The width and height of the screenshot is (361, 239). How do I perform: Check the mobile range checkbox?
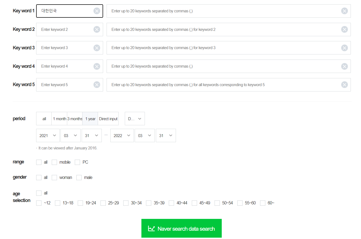point(54,162)
